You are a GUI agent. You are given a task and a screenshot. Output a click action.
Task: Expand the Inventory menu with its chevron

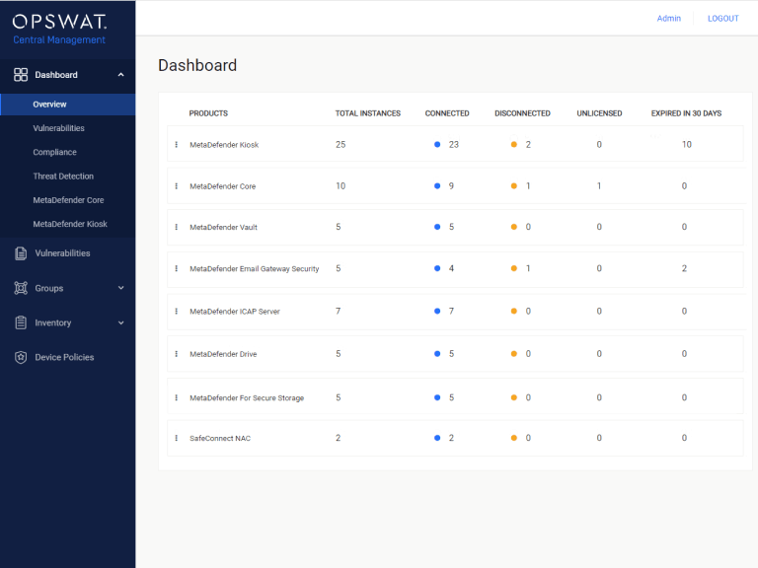click(120, 322)
